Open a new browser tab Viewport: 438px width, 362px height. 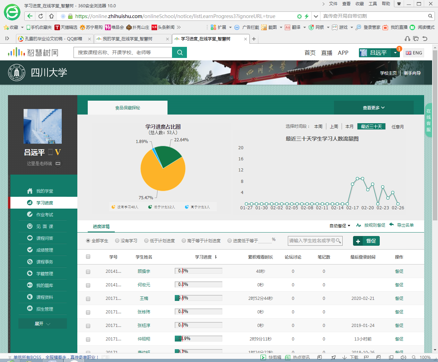pos(254,39)
